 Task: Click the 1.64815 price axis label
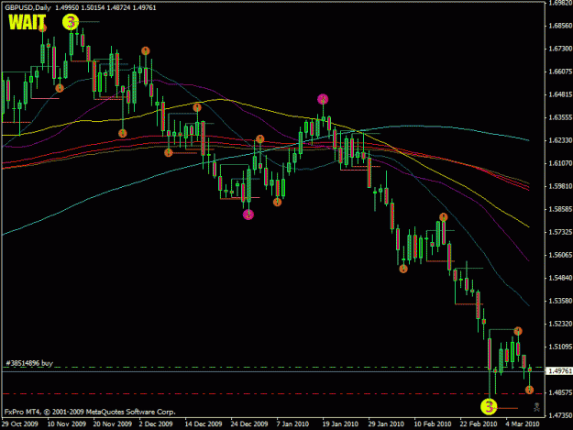pos(560,94)
